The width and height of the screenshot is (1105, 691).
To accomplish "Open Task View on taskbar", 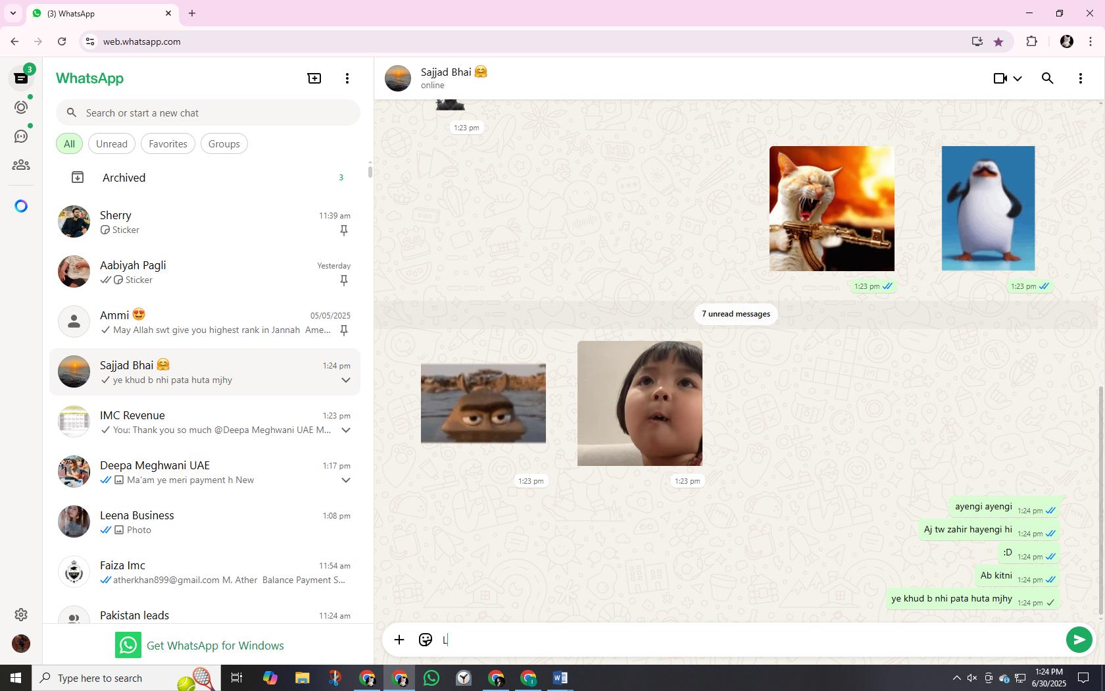I will (237, 678).
